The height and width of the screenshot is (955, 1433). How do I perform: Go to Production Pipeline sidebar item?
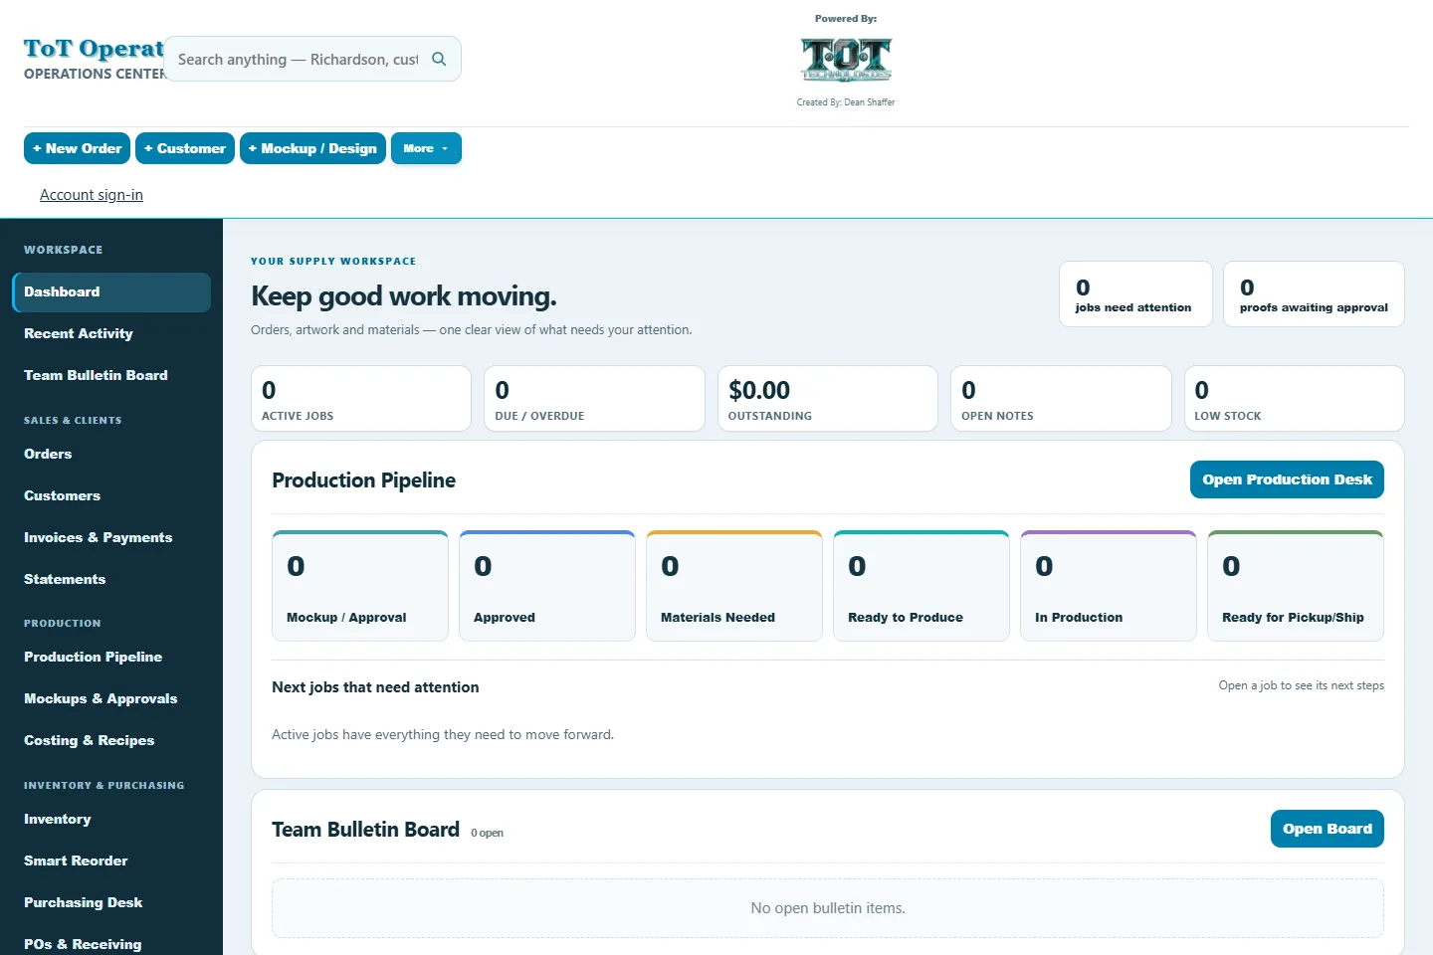111,658
